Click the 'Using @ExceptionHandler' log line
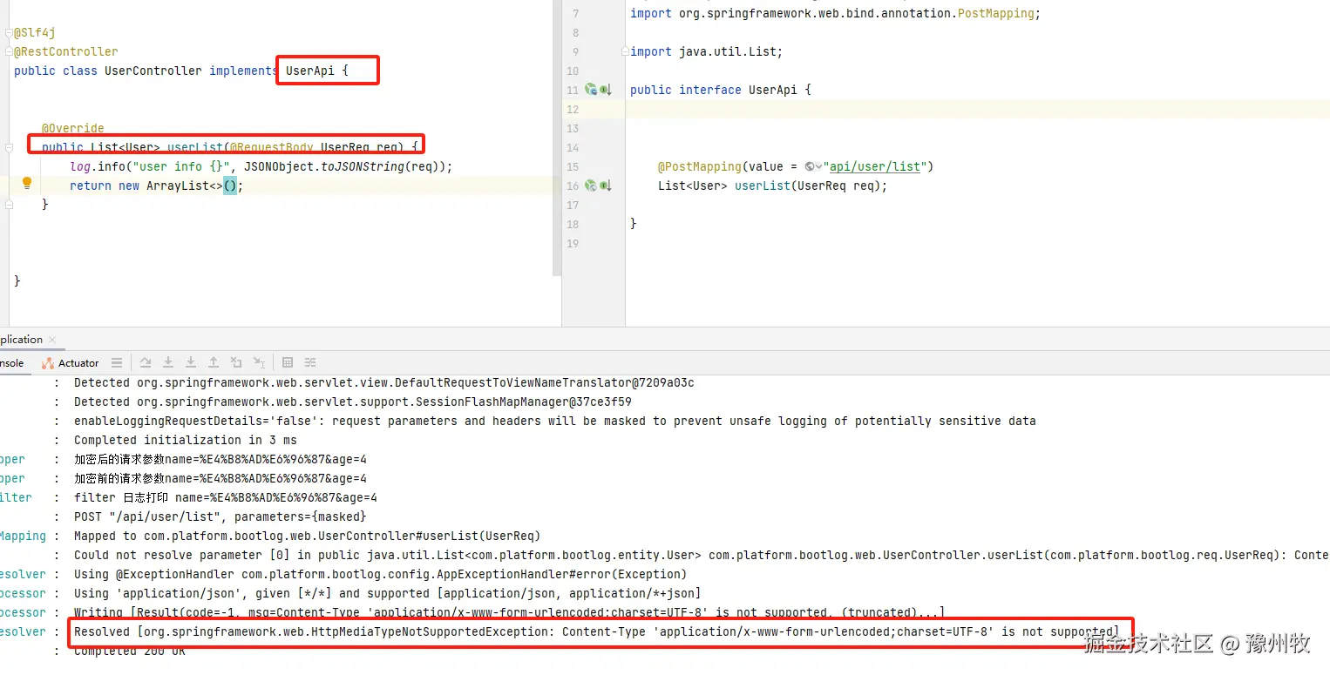The width and height of the screenshot is (1330, 675). [381, 574]
